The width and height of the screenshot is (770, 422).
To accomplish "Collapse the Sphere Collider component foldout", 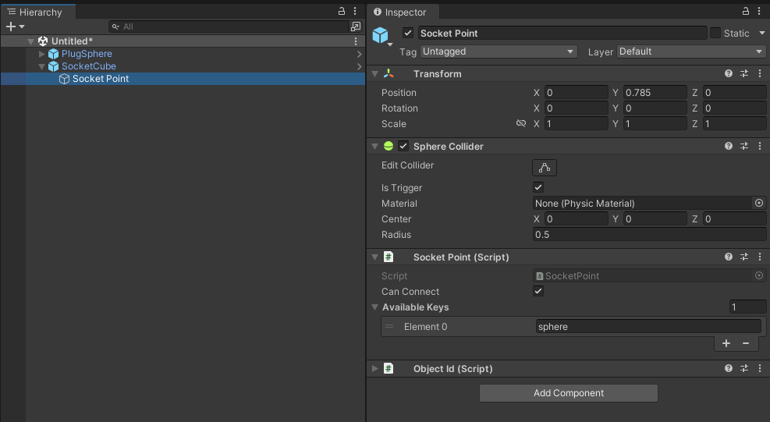I will click(374, 147).
